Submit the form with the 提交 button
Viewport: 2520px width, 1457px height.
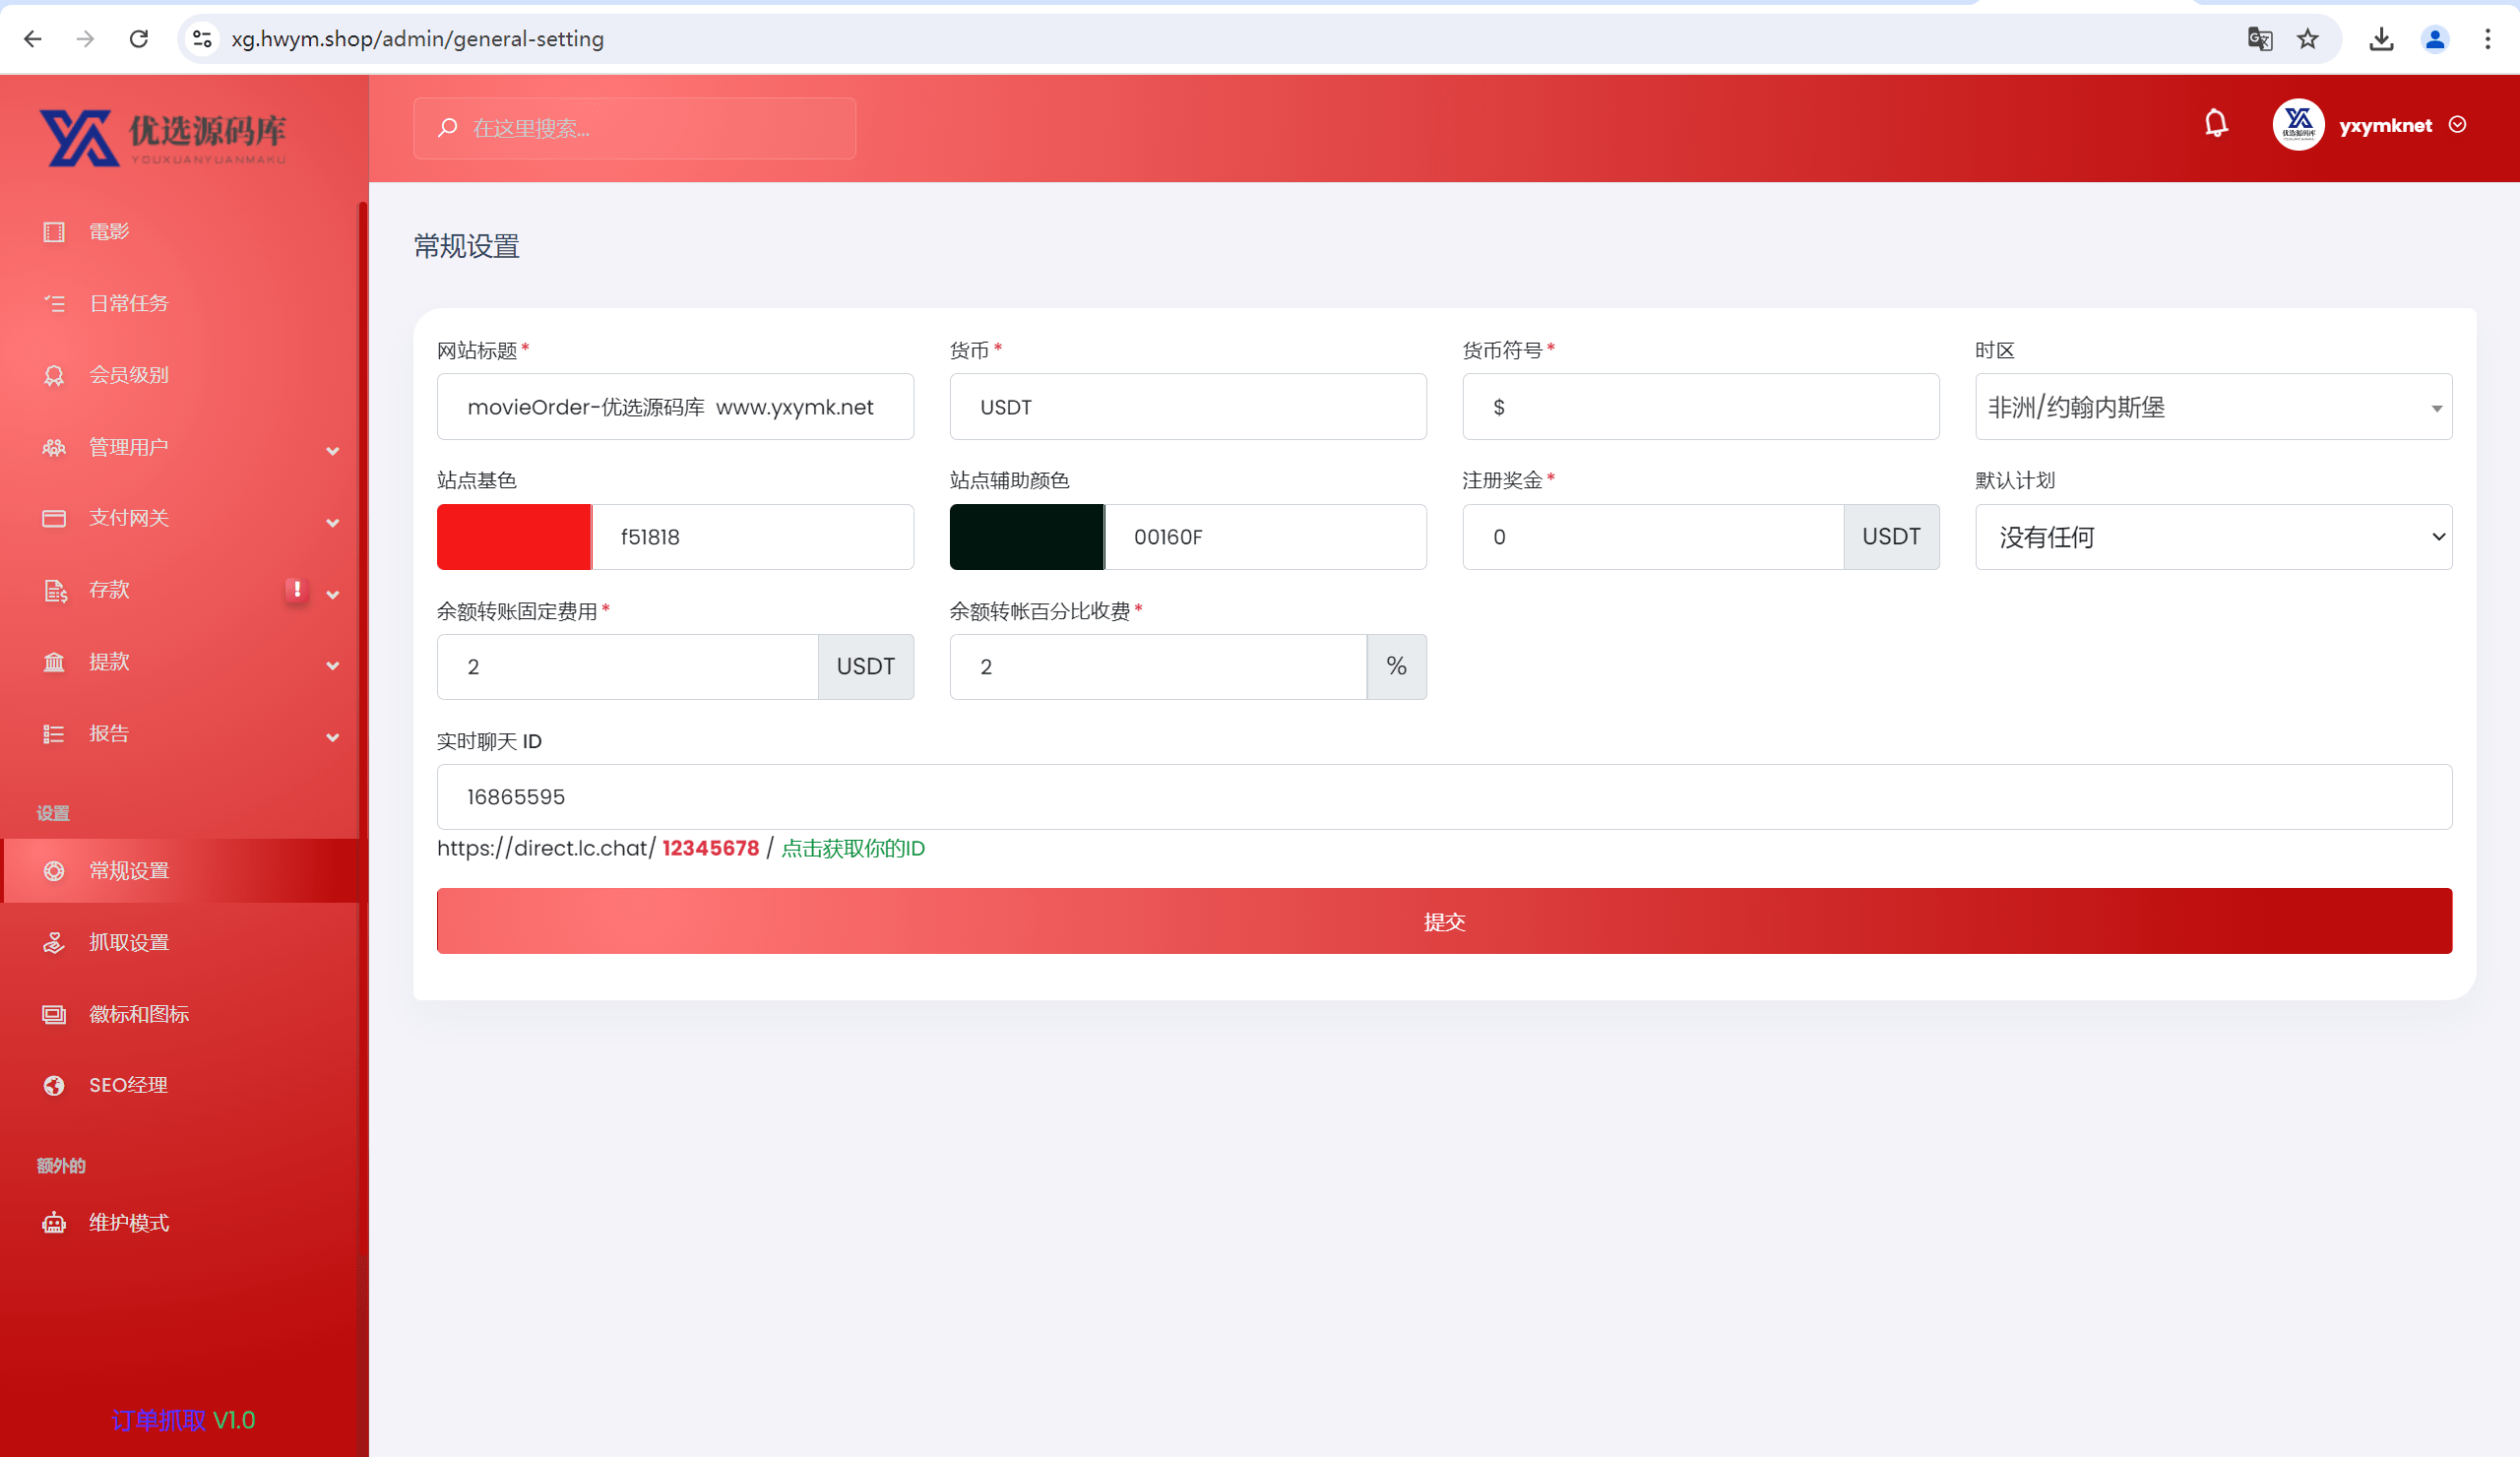[x=1444, y=921]
